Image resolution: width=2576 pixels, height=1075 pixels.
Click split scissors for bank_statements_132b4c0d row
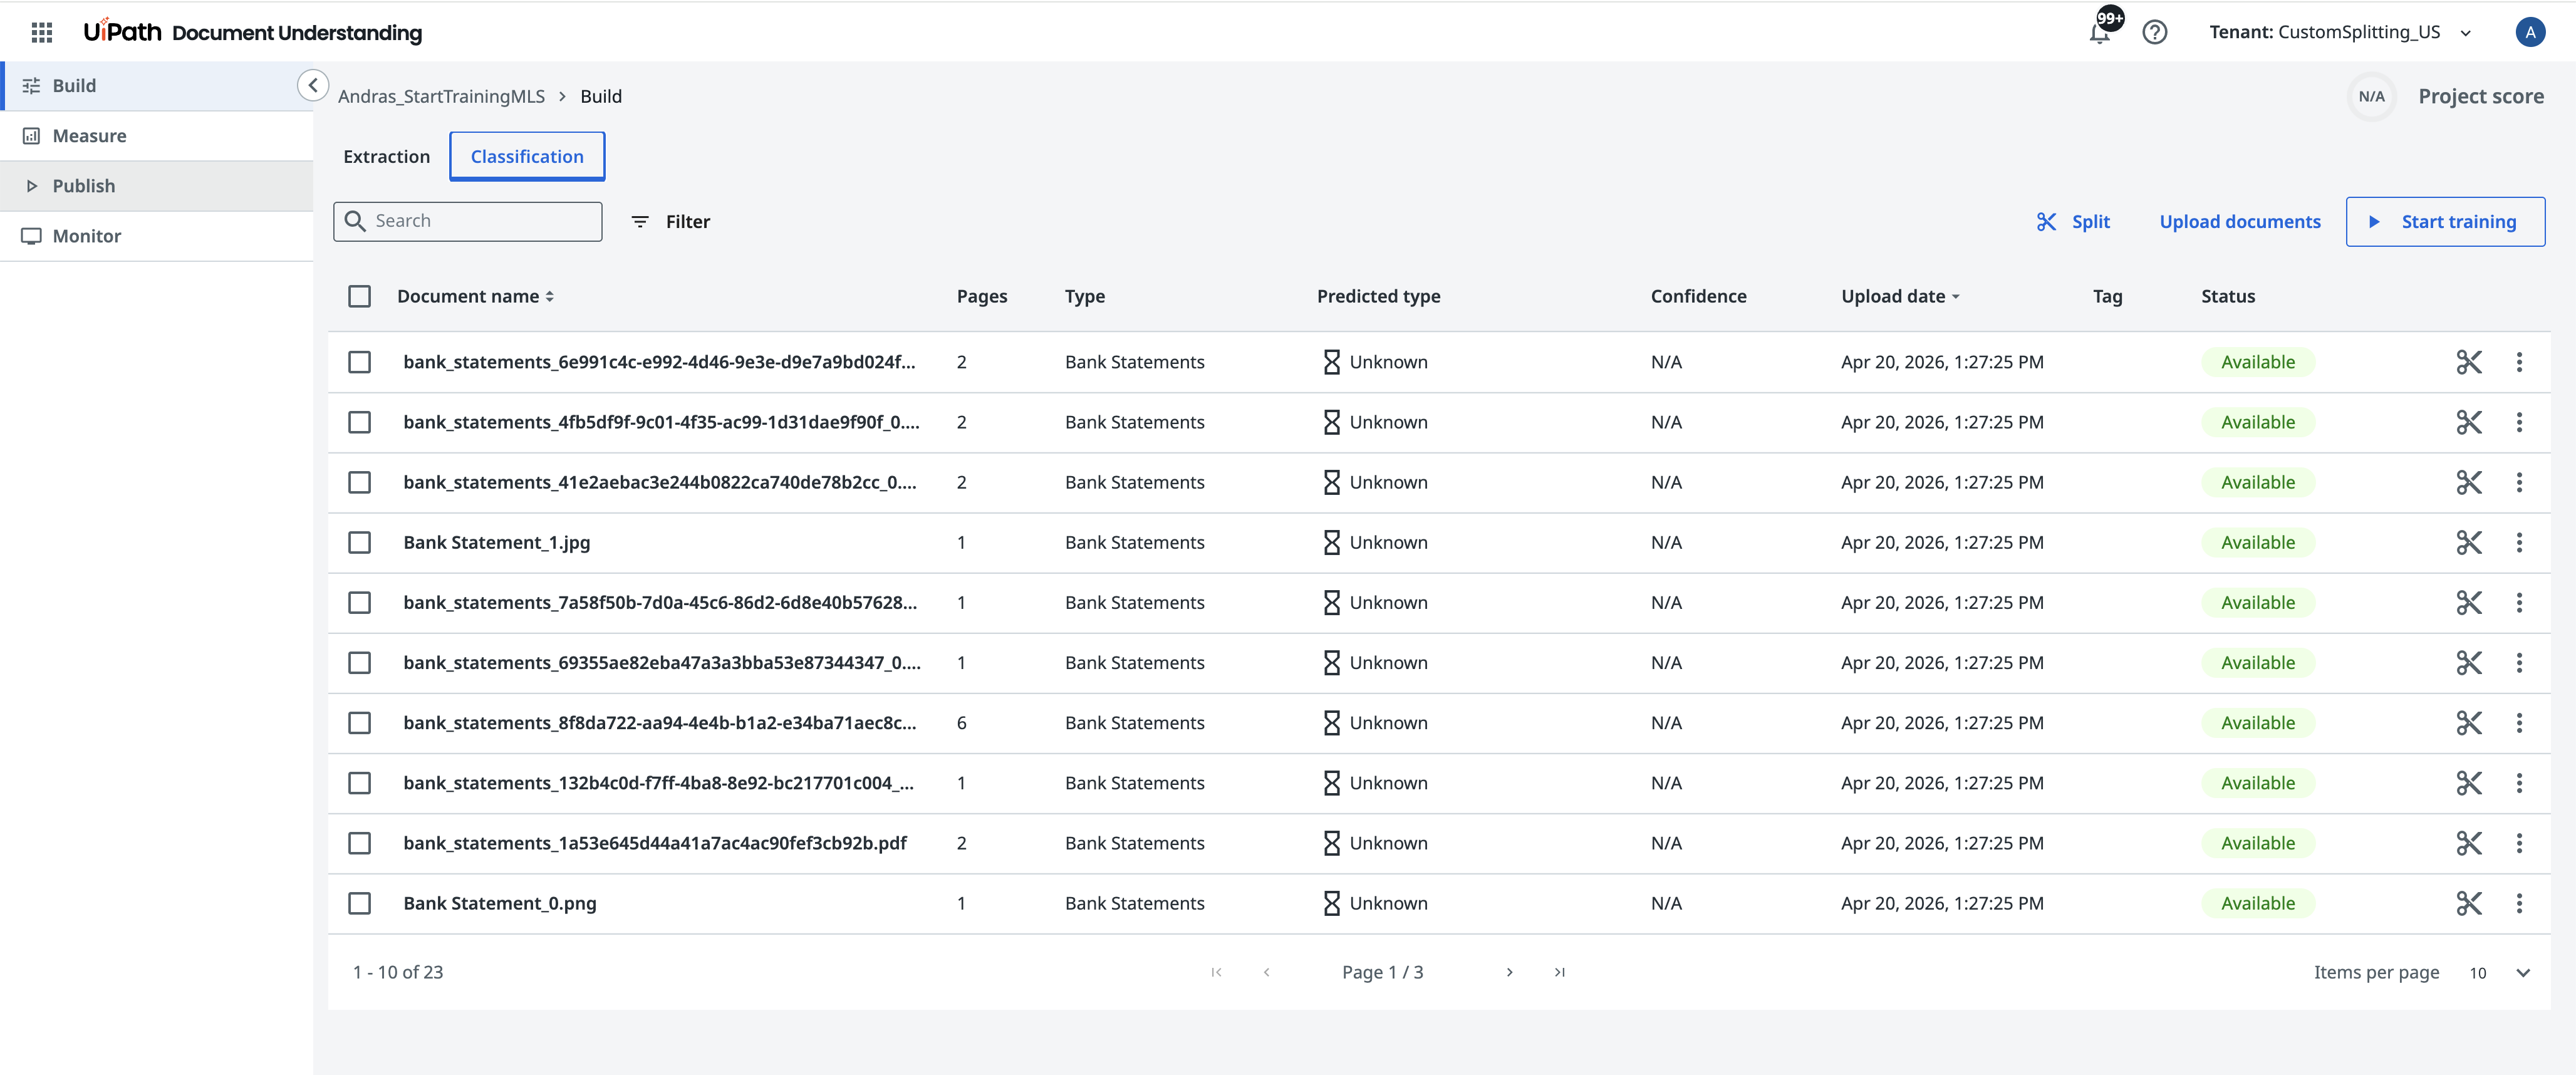[x=2468, y=783]
